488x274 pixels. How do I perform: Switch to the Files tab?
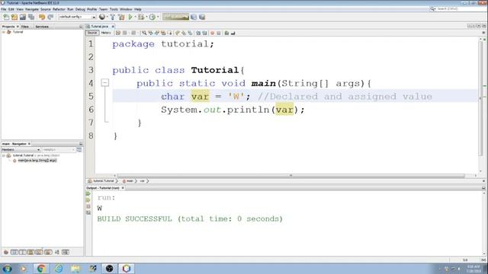25,27
